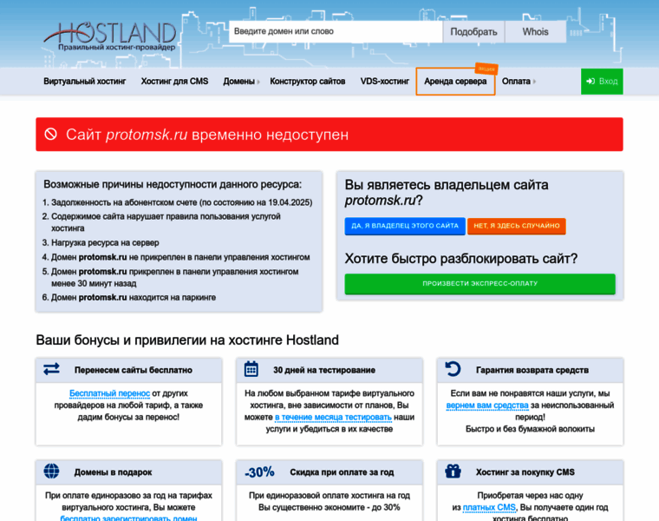Screen dimensions: 659x521
Task: Click Сайт protomsk.ru временно недоступен banner text
Action: (x=207, y=135)
